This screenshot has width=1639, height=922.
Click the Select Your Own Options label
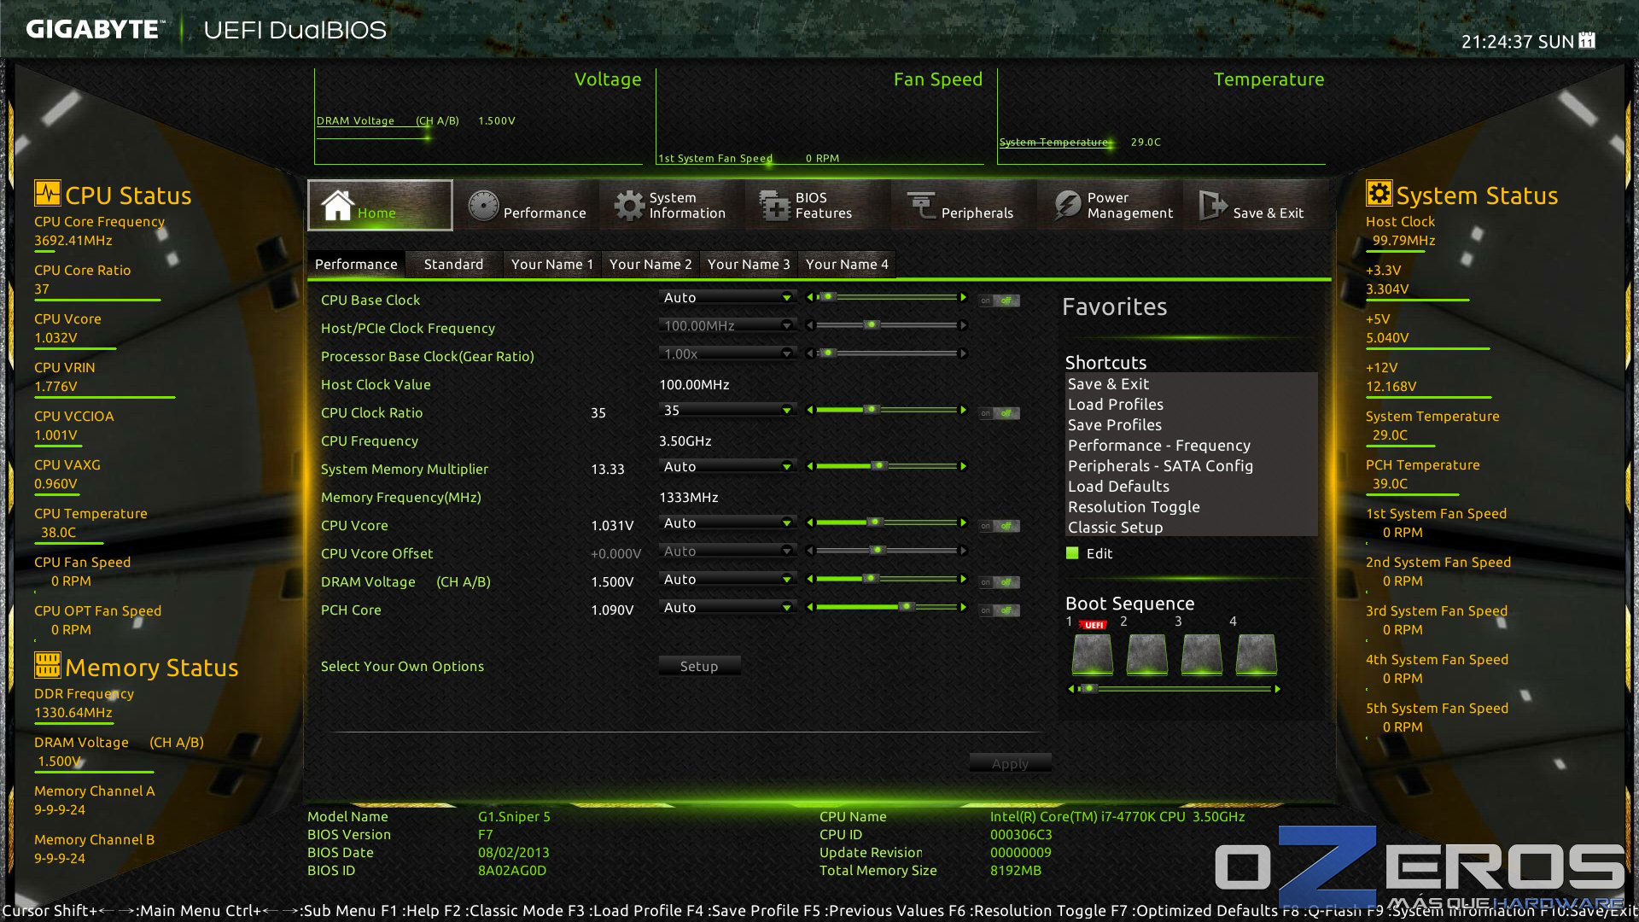coord(402,666)
